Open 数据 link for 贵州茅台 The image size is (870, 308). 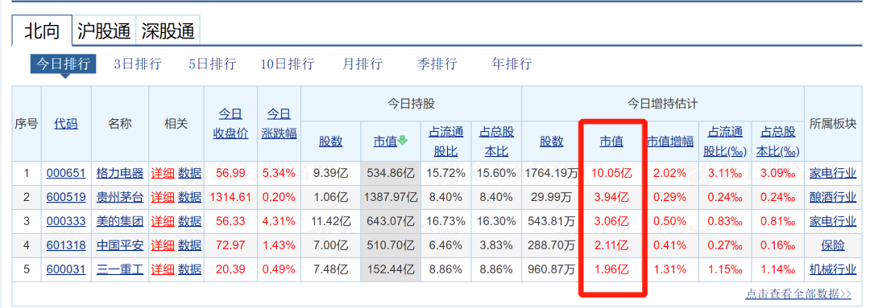[x=190, y=198]
